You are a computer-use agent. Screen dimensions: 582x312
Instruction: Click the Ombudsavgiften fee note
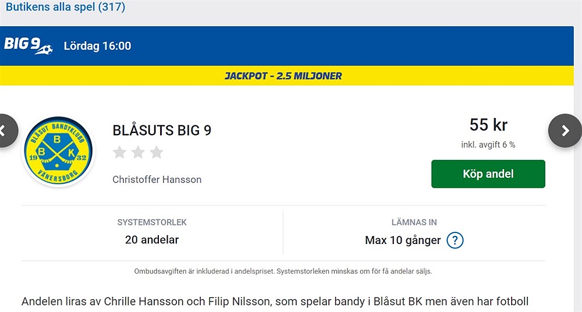283,271
